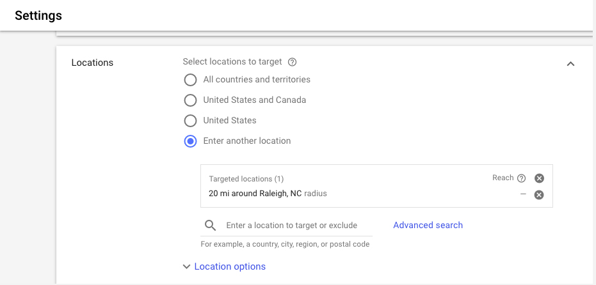596x285 pixels.
Task: Click the help icon beside Select locations to target
Action: click(x=292, y=62)
